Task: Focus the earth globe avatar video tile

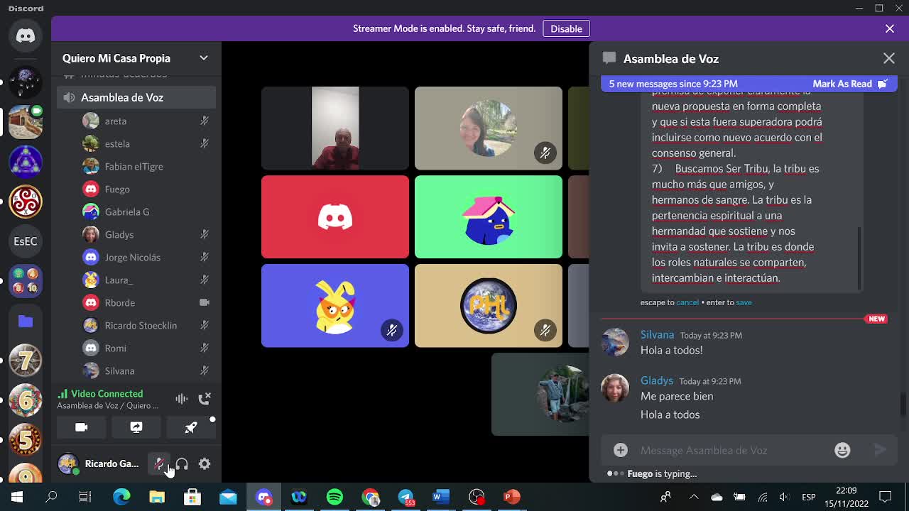Action: tap(489, 306)
